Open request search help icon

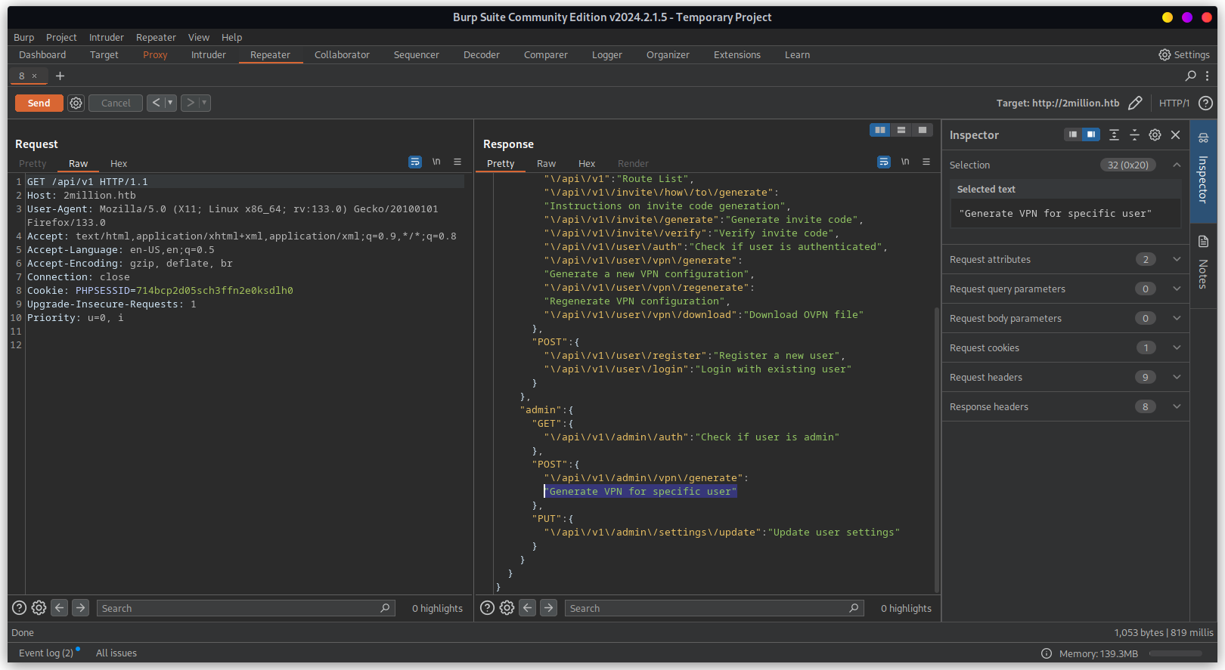click(20, 607)
